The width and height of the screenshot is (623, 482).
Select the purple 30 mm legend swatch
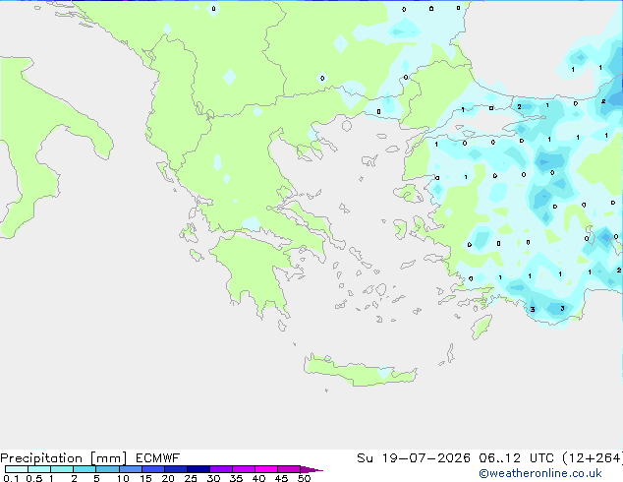point(221,469)
